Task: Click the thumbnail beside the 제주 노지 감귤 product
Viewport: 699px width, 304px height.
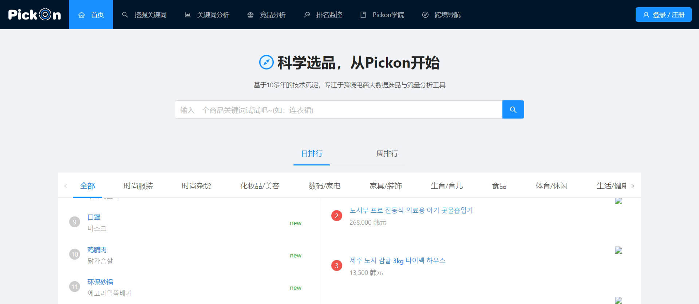Action: (619, 250)
